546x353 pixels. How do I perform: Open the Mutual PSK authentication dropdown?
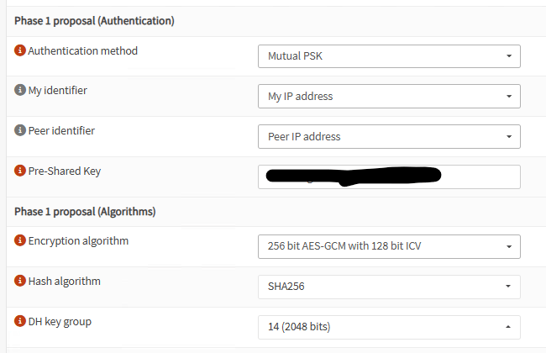click(x=388, y=56)
